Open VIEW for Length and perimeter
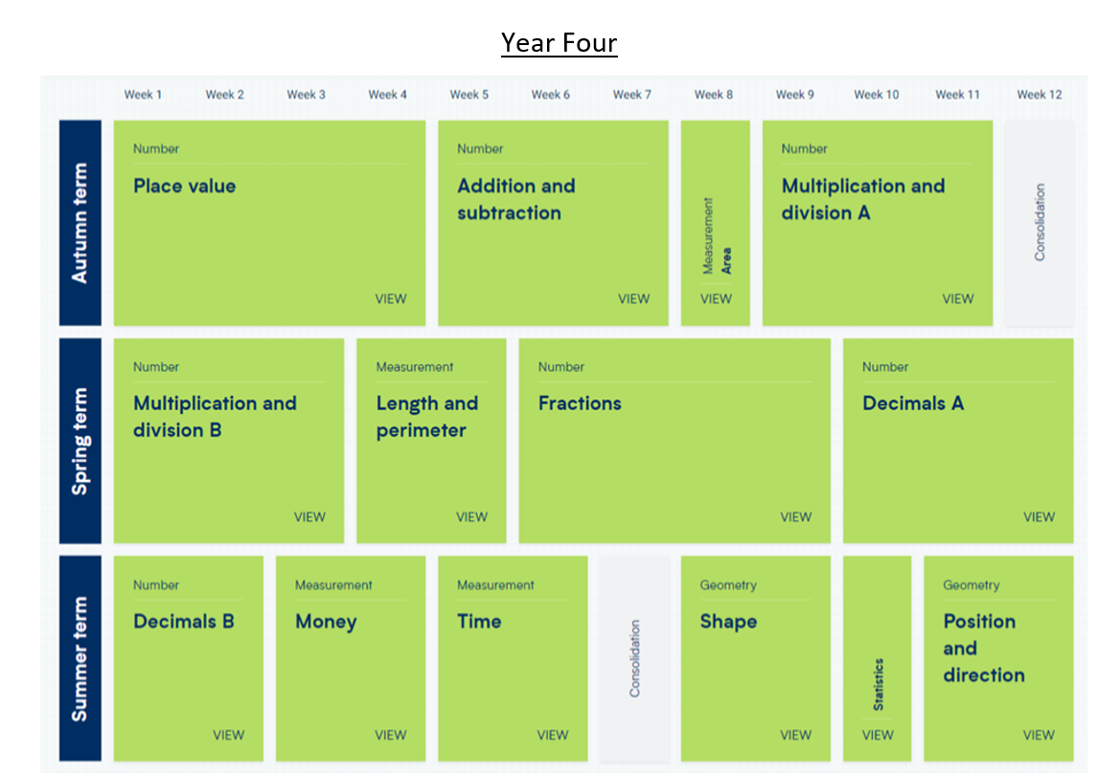The height and width of the screenshot is (779, 1120). 471,517
